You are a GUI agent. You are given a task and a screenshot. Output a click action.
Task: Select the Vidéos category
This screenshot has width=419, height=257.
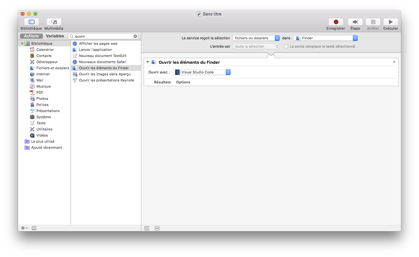[42, 135]
